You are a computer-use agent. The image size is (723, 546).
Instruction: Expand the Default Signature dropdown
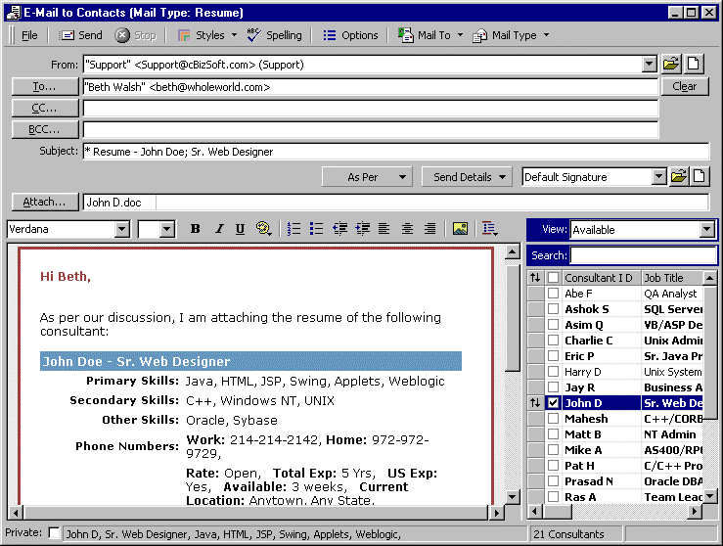659,177
